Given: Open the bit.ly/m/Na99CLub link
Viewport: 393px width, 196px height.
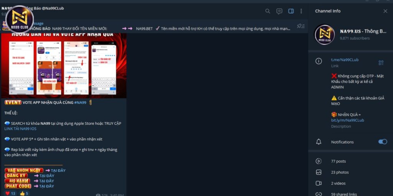Looking at the screenshot, I should tap(347, 120).
